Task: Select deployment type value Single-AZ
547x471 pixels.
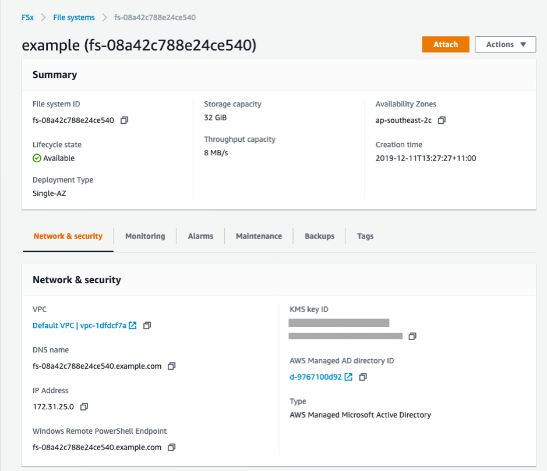Action: pyautogui.click(x=49, y=193)
